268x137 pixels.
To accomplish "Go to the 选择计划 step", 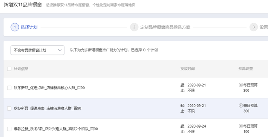I will click(x=29, y=27).
